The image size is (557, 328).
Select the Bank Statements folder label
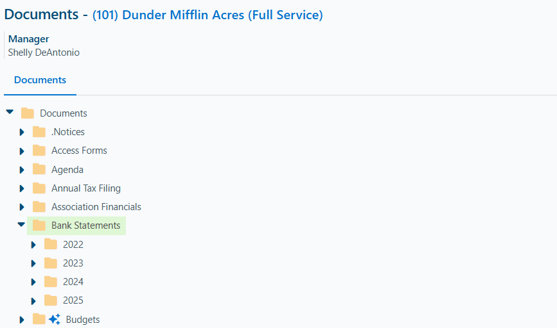pos(86,225)
